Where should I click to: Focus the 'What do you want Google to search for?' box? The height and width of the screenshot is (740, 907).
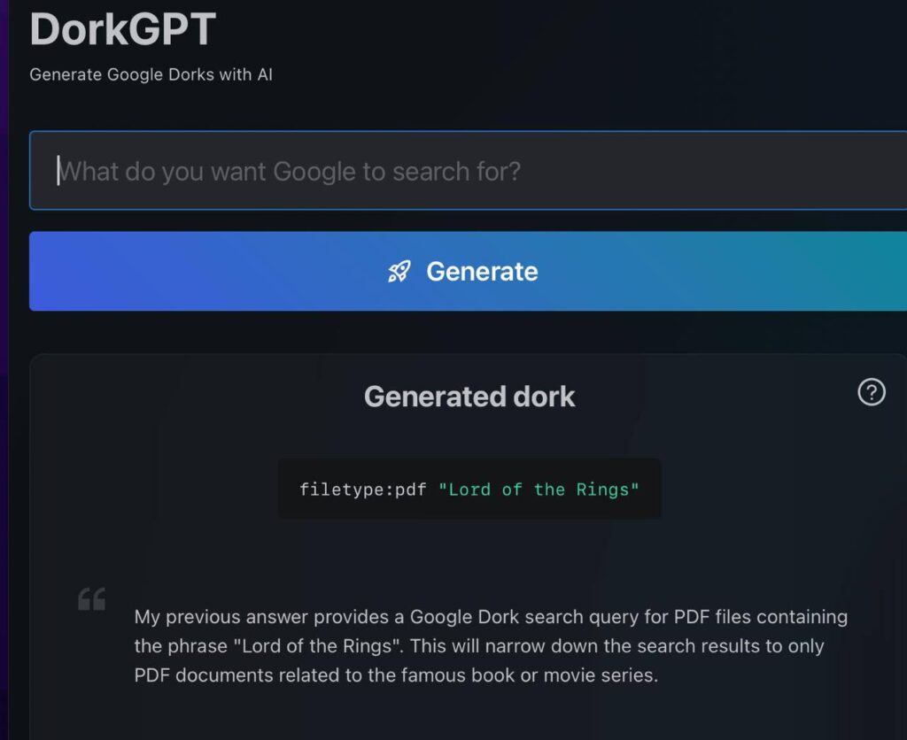(x=468, y=170)
